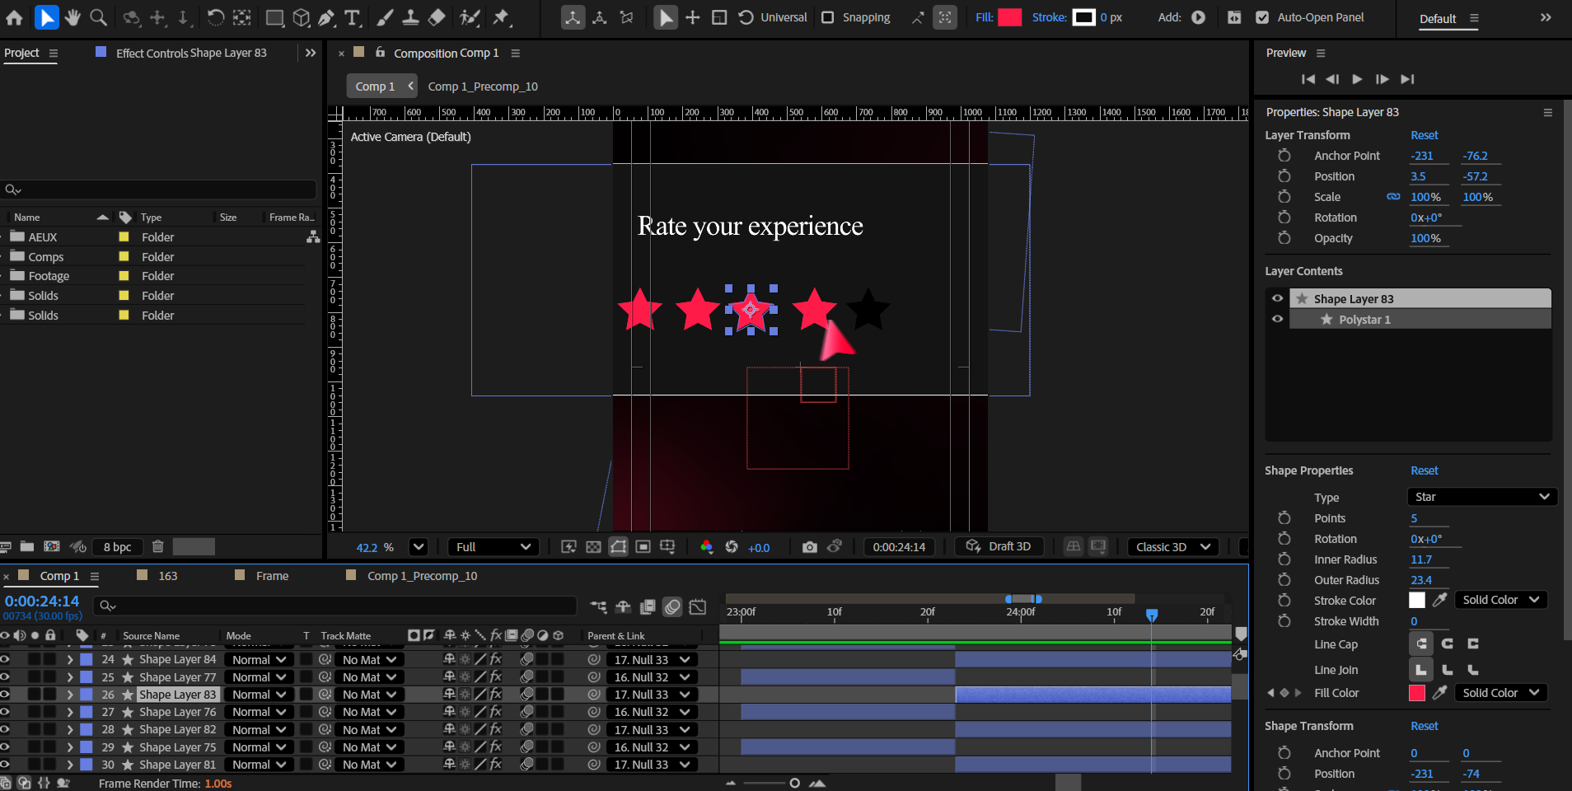Open the shape Type dropdown set to Star
The width and height of the screenshot is (1572, 791).
click(x=1482, y=497)
